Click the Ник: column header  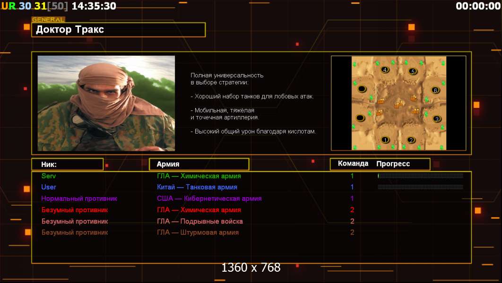tap(68, 164)
